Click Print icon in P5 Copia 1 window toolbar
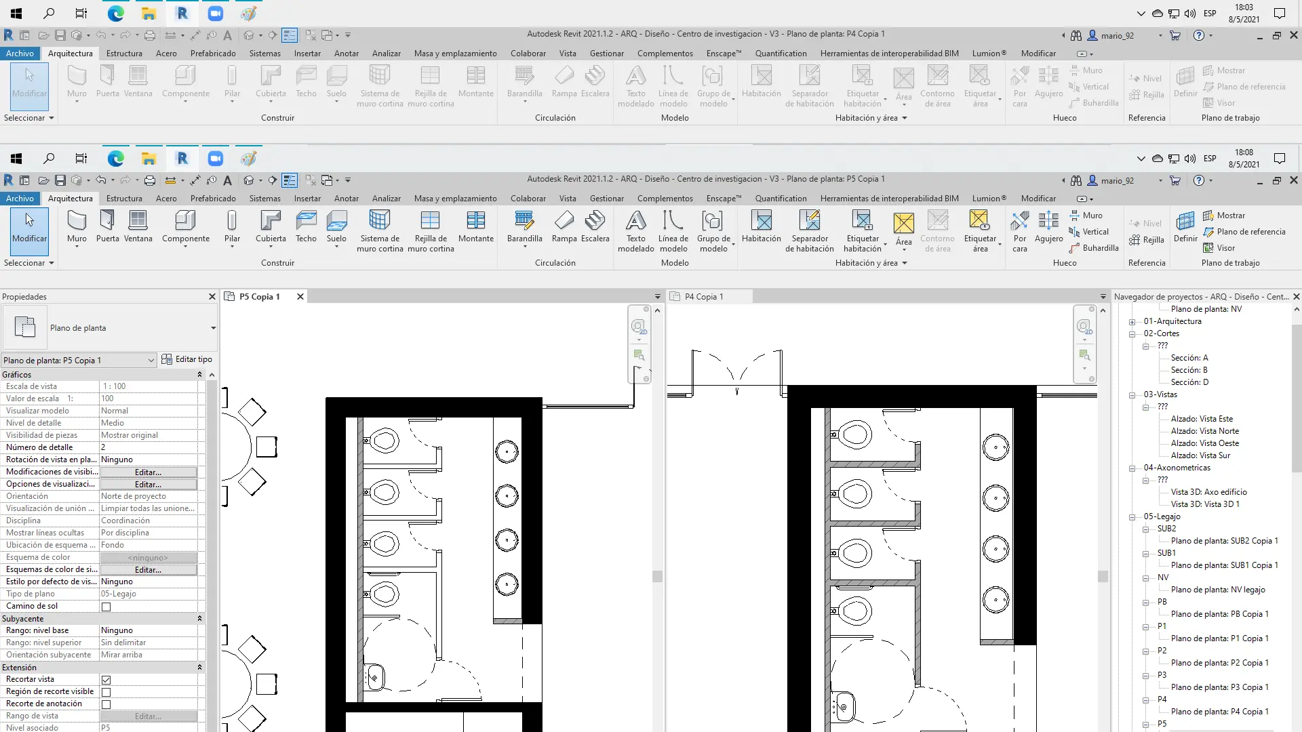1302x732 pixels. (150, 180)
